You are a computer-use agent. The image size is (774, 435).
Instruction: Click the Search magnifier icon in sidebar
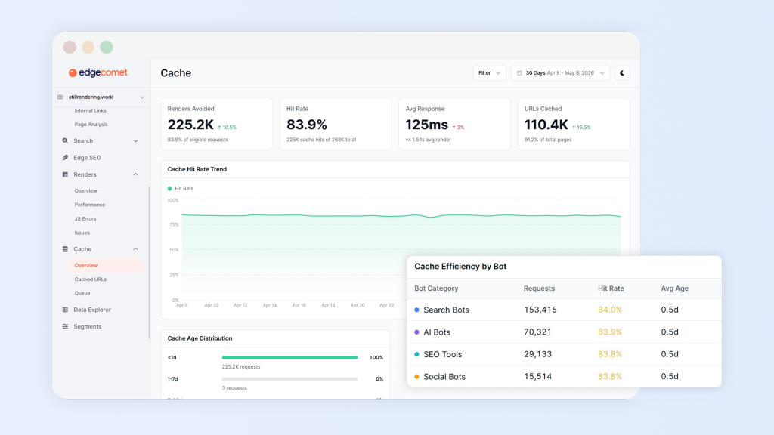(65, 141)
